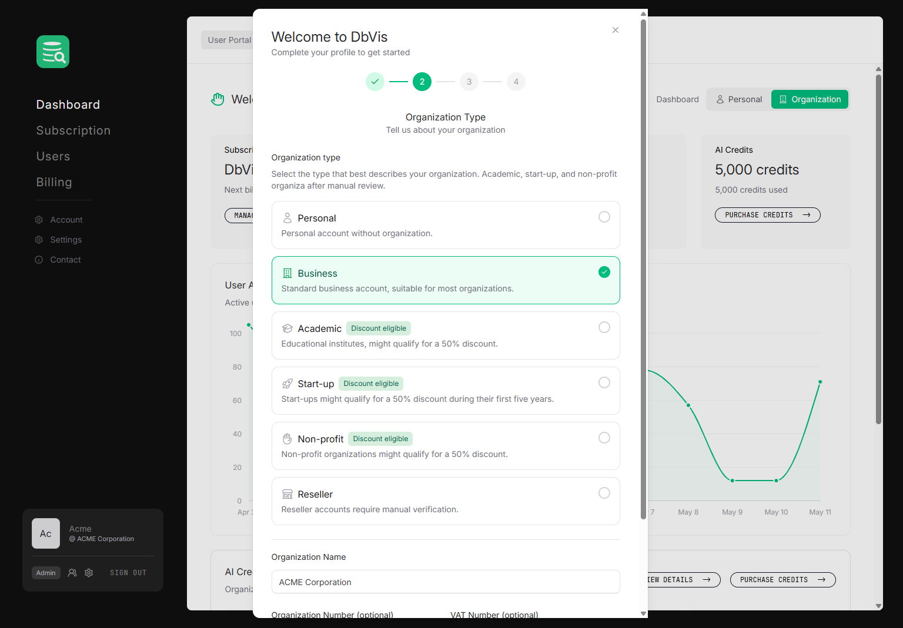Close the Welcome to DbVis dialog
Screen dimensions: 903x628
pyautogui.click(x=616, y=30)
